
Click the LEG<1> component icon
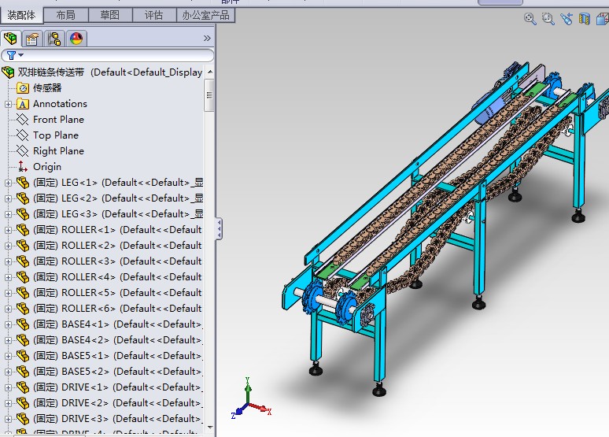pos(23,183)
